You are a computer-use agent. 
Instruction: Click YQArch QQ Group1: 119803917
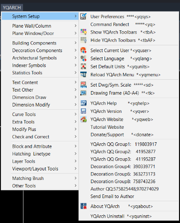[x=129, y=144]
